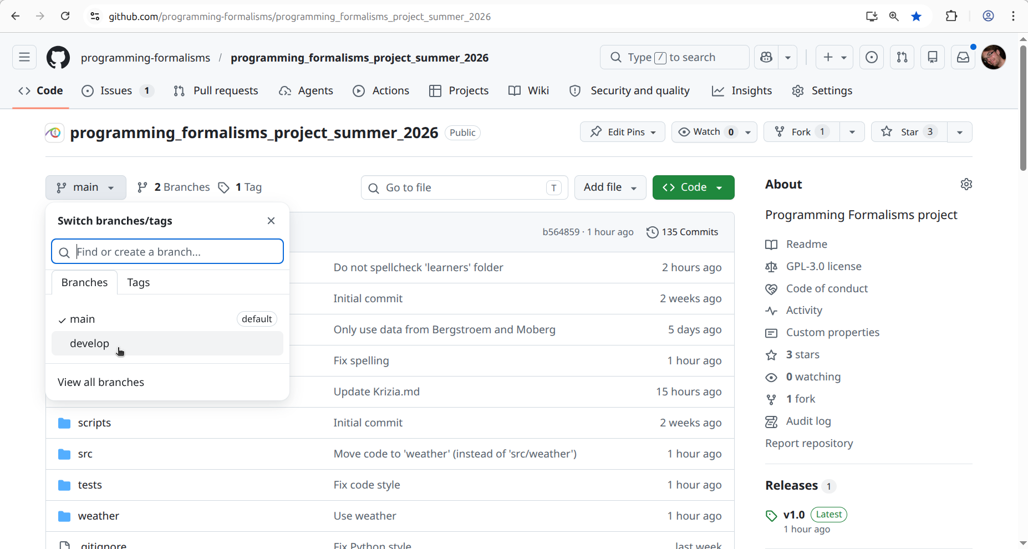Open the user profile avatar menu
This screenshot has width=1028, height=549.
[994, 57]
